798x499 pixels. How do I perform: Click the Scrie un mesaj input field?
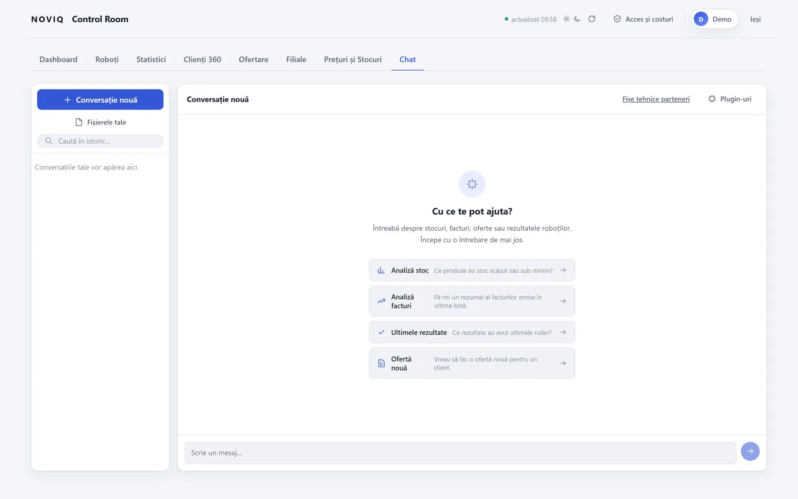pyautogui.click(x=461, y=453)
